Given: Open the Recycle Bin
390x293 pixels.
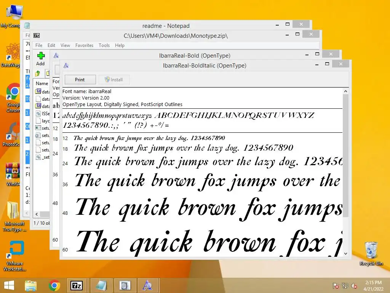Looking at the screenshot, I should [371, 254].
